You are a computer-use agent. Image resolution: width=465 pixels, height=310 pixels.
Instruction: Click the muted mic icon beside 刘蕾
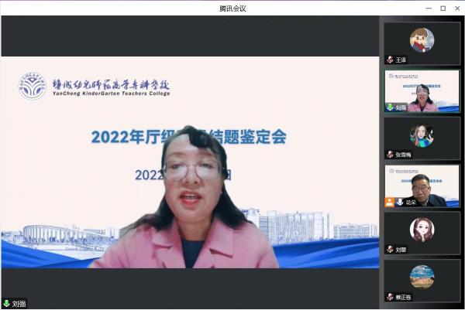(390, 250)
